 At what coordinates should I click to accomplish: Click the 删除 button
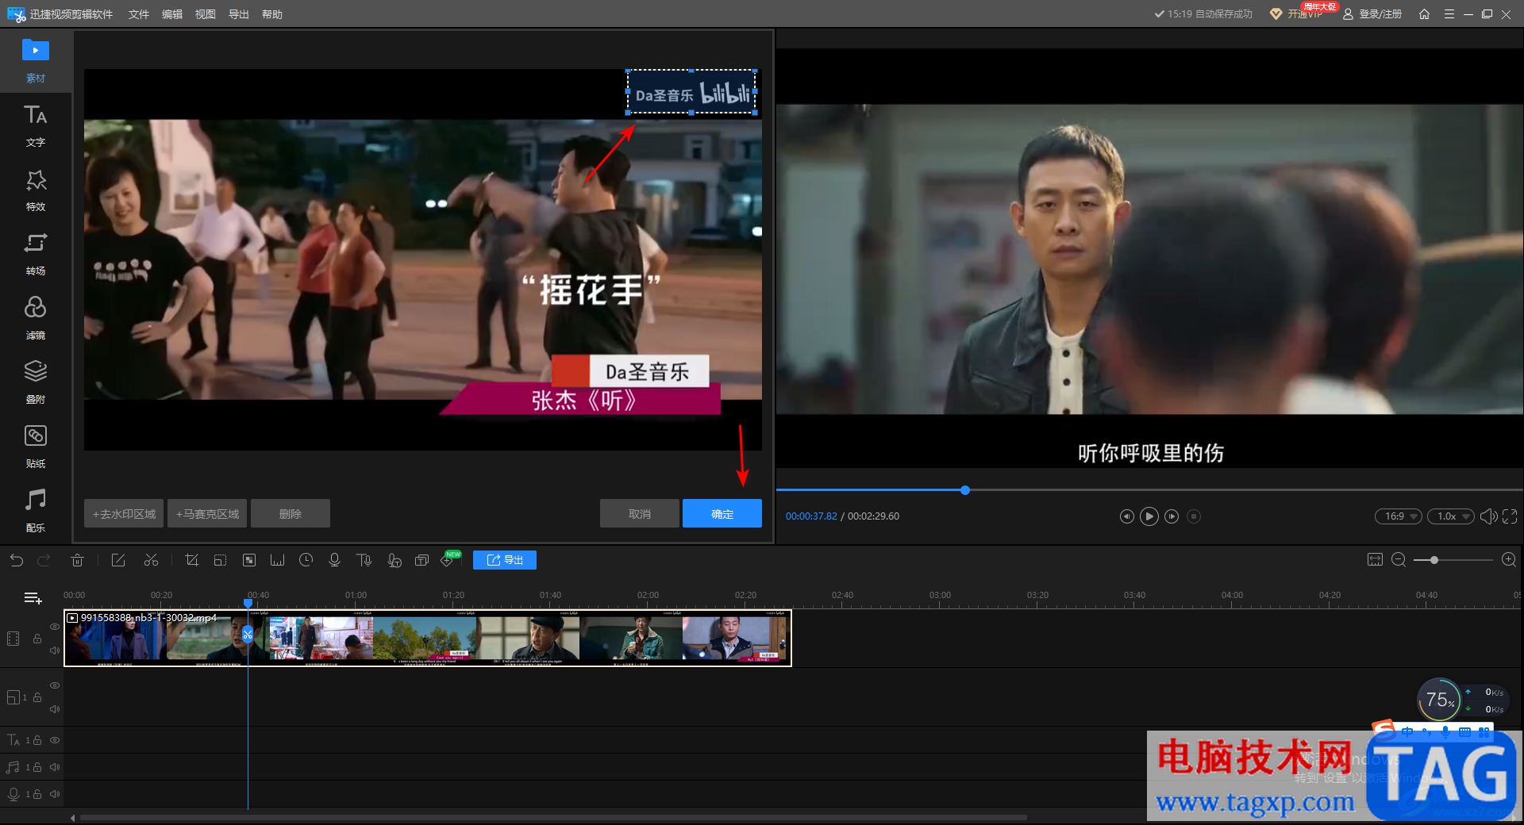(x=291, y=514)
